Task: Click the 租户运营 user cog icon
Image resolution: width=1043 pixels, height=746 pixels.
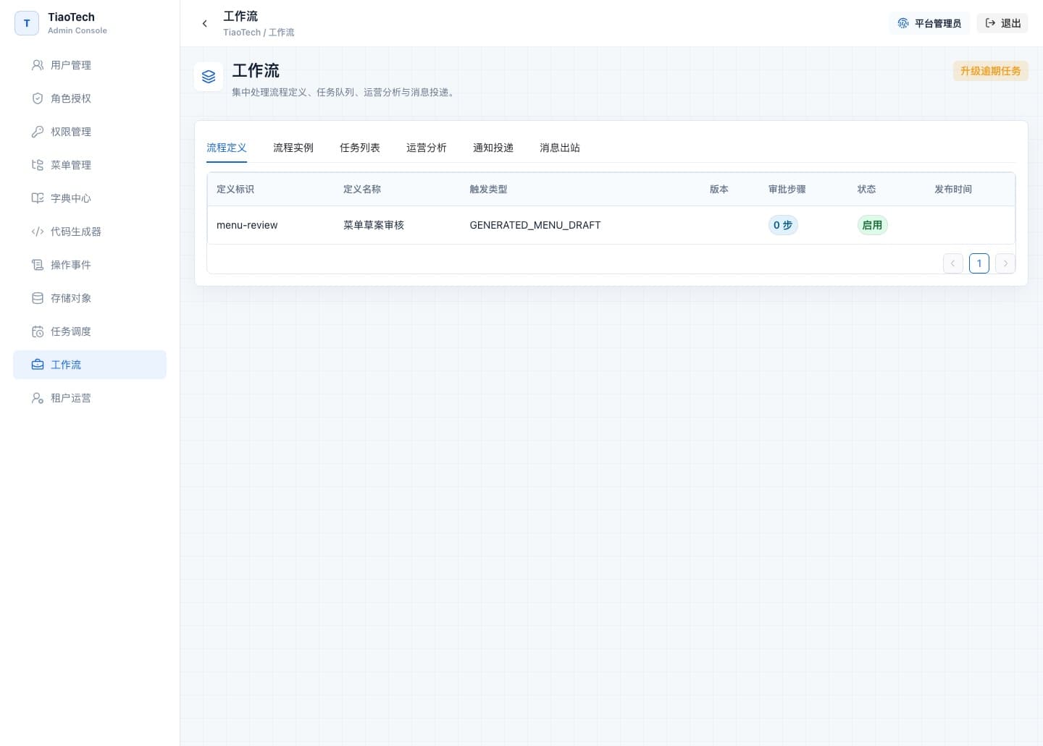Action: click(x=38, y=398)
